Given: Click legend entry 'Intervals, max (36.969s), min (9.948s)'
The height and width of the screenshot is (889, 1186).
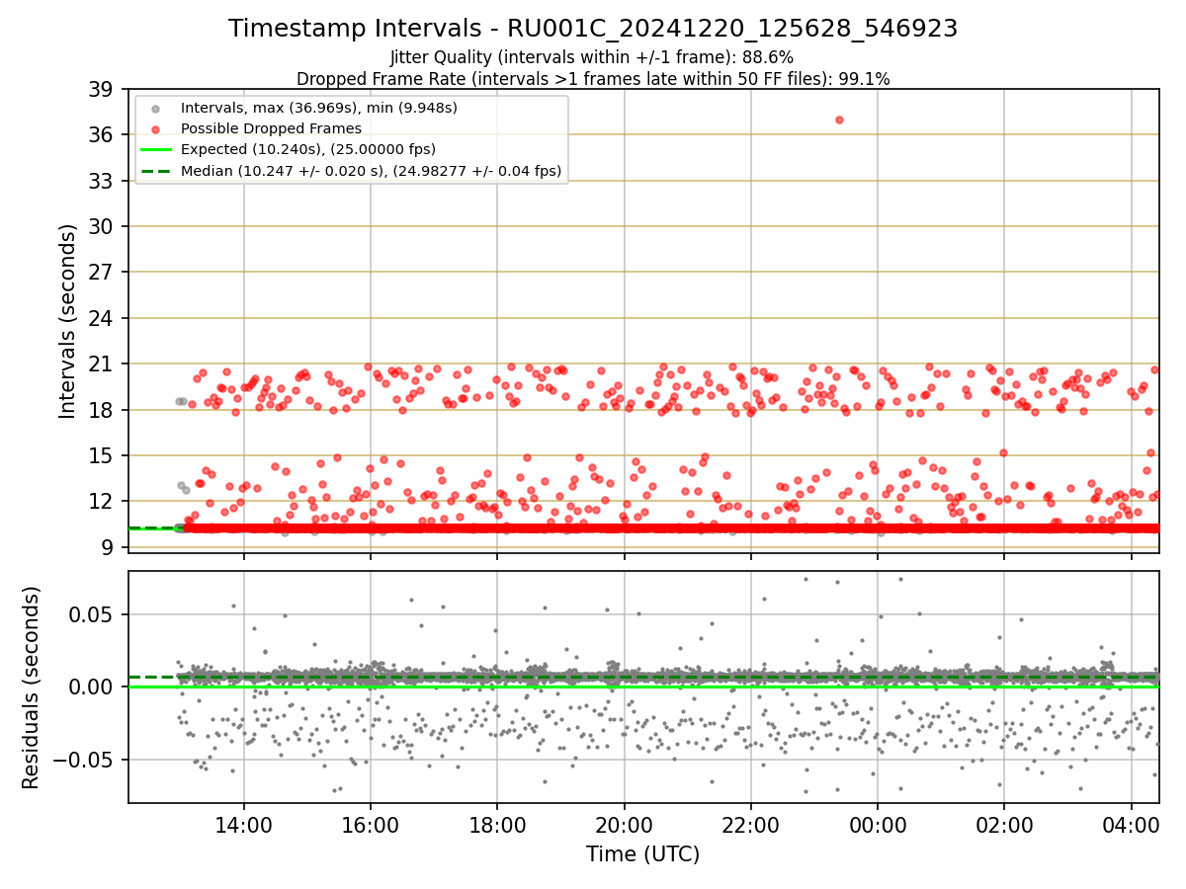Looking at the screenshot, I should click(x=319, y=107).
